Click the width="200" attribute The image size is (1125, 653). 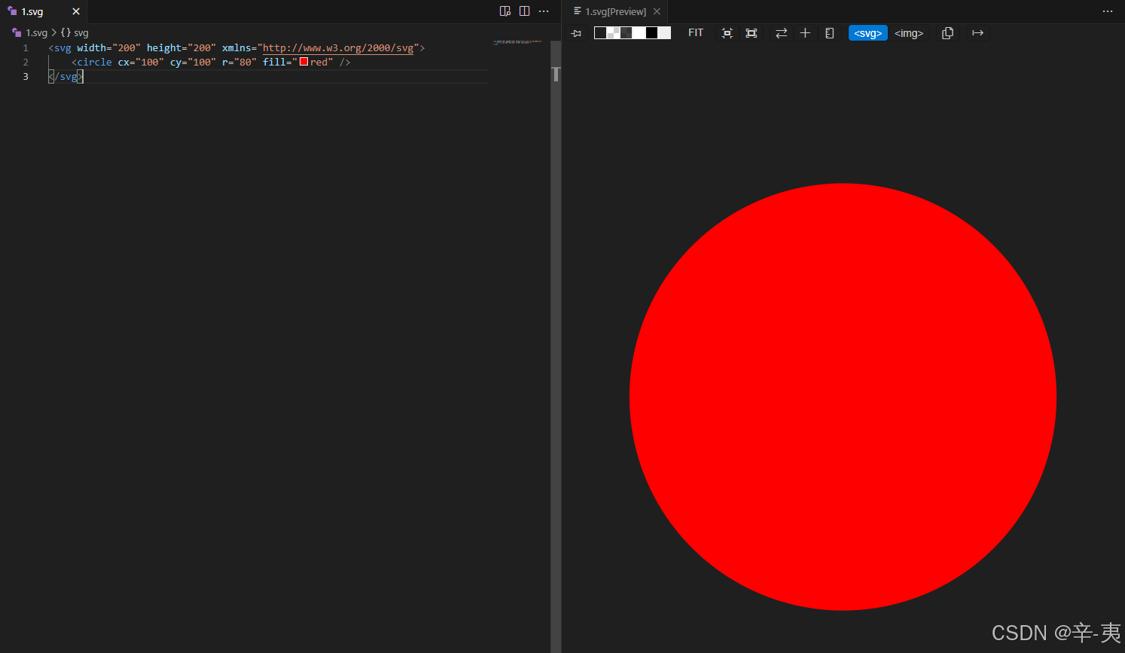pyautogui.click(x=108, y=48)
